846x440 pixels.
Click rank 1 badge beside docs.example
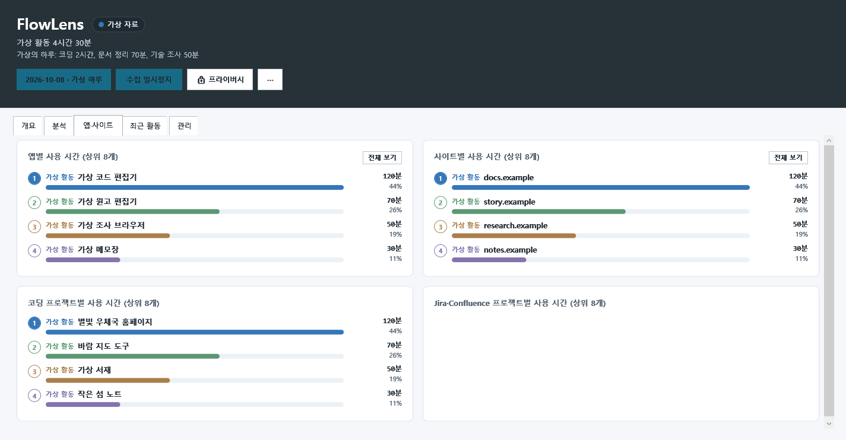click(x=441, y=178)
